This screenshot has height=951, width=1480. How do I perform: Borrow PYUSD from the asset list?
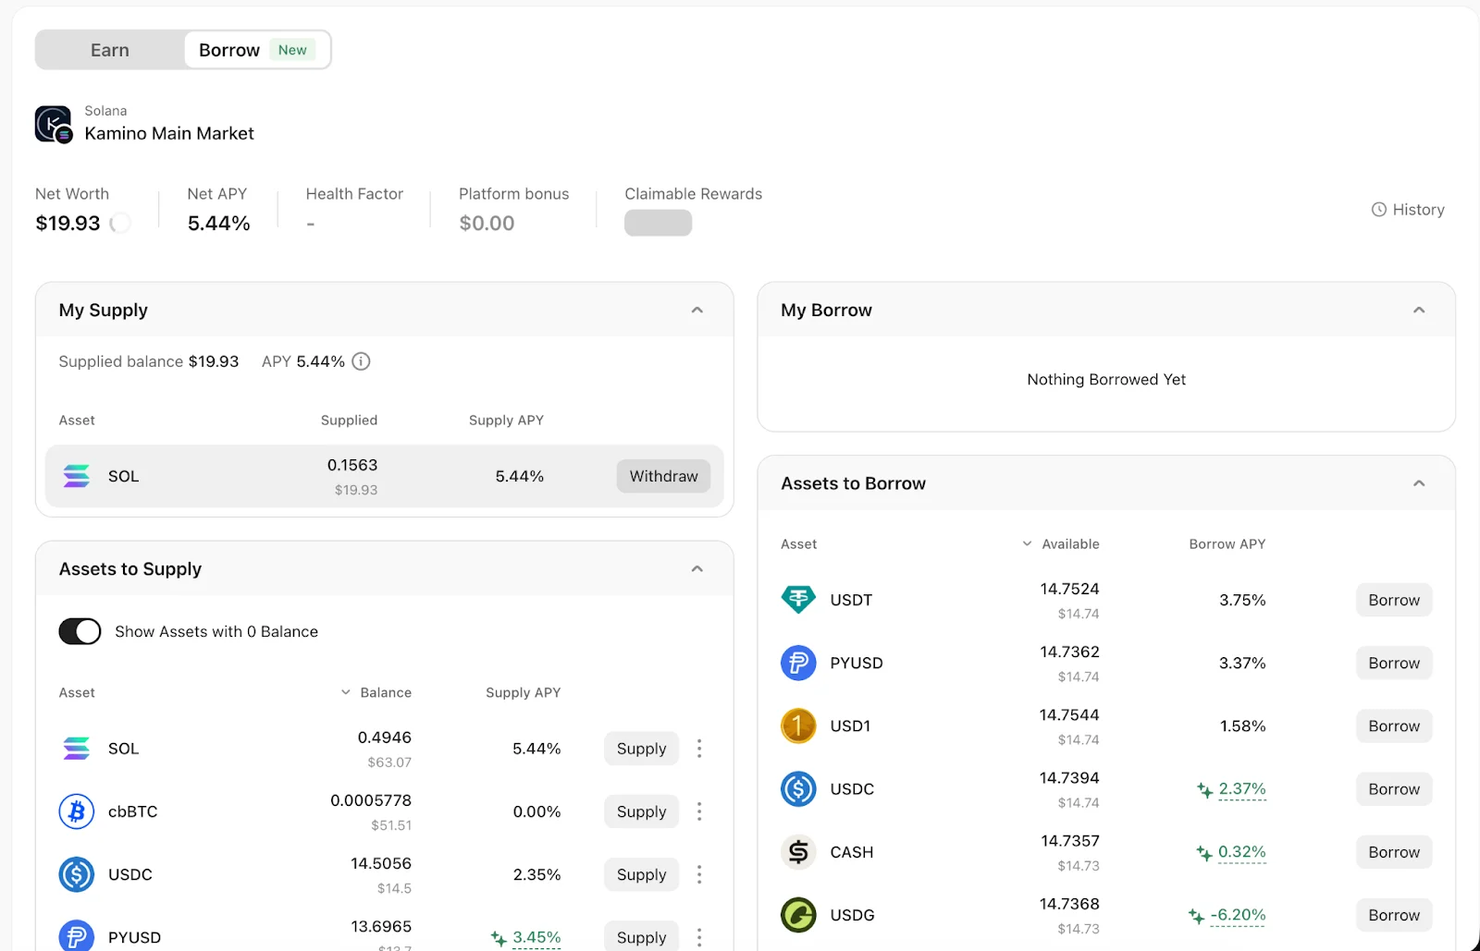[x=1393, y=664]
